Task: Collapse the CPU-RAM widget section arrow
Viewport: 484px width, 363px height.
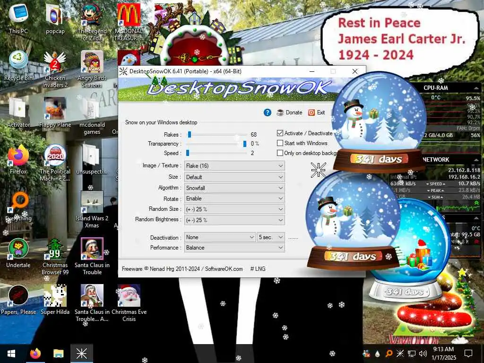Action: pos(476,88)
